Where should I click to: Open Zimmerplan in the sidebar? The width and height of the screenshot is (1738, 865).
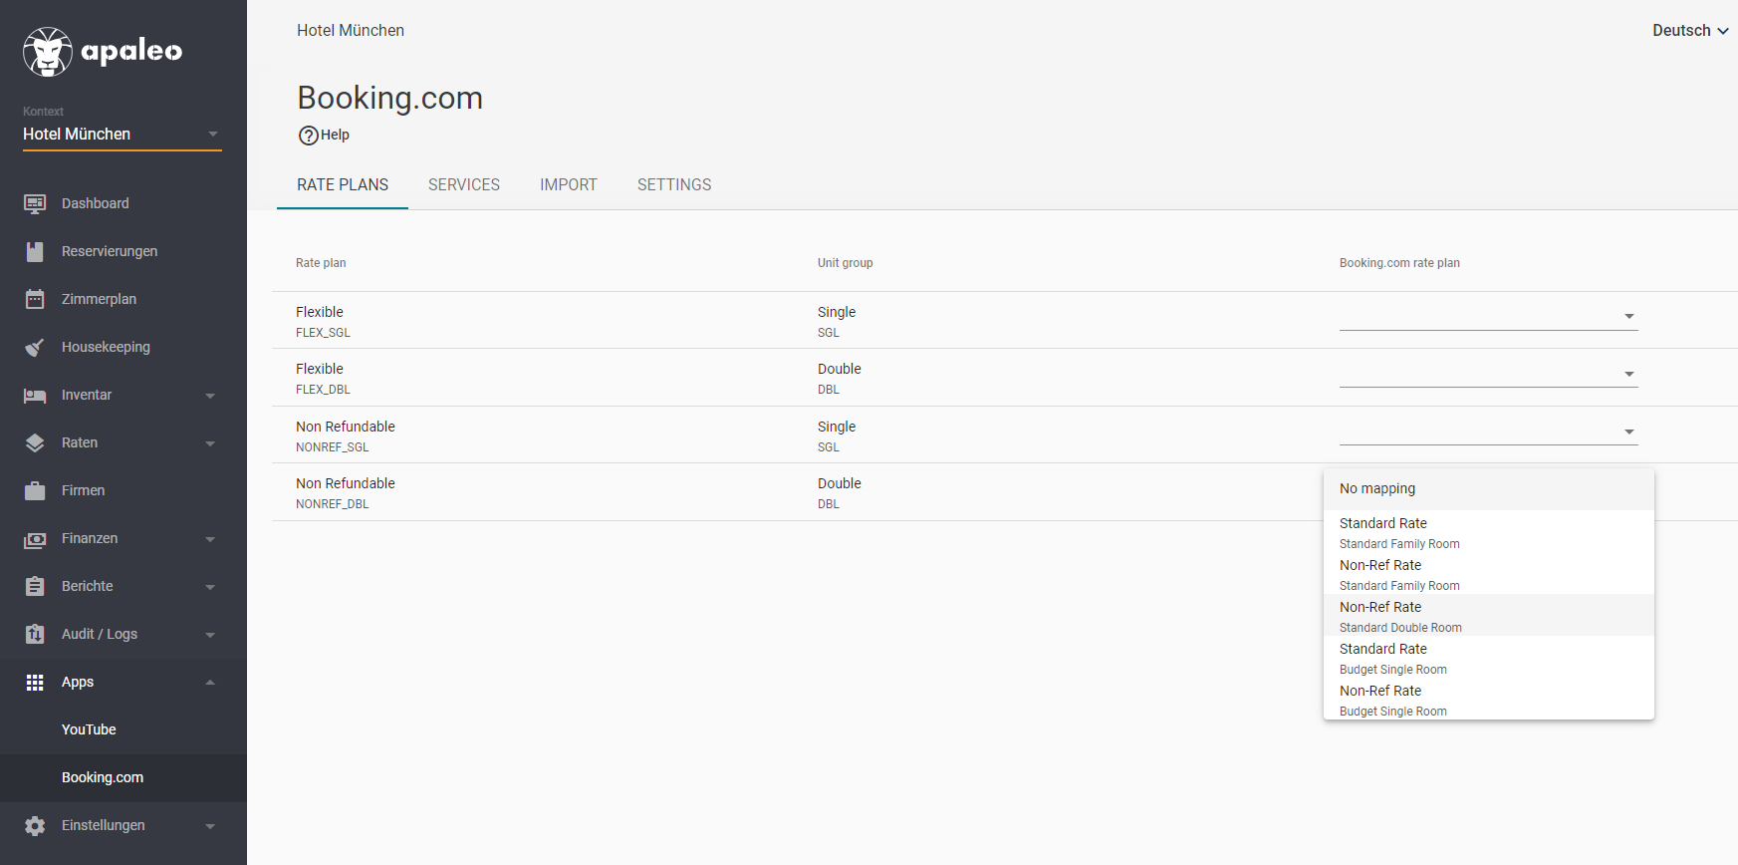99,299
